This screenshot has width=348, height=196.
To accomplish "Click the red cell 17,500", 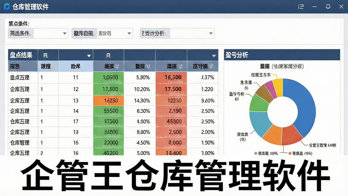I will click(171, 89).
